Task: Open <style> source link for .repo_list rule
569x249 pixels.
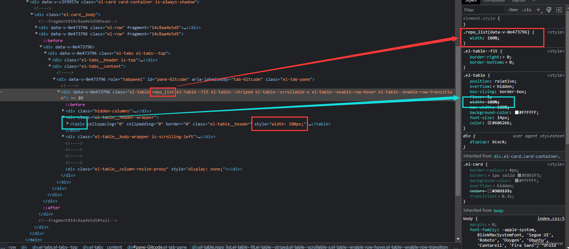Action: tap(556, 32)
